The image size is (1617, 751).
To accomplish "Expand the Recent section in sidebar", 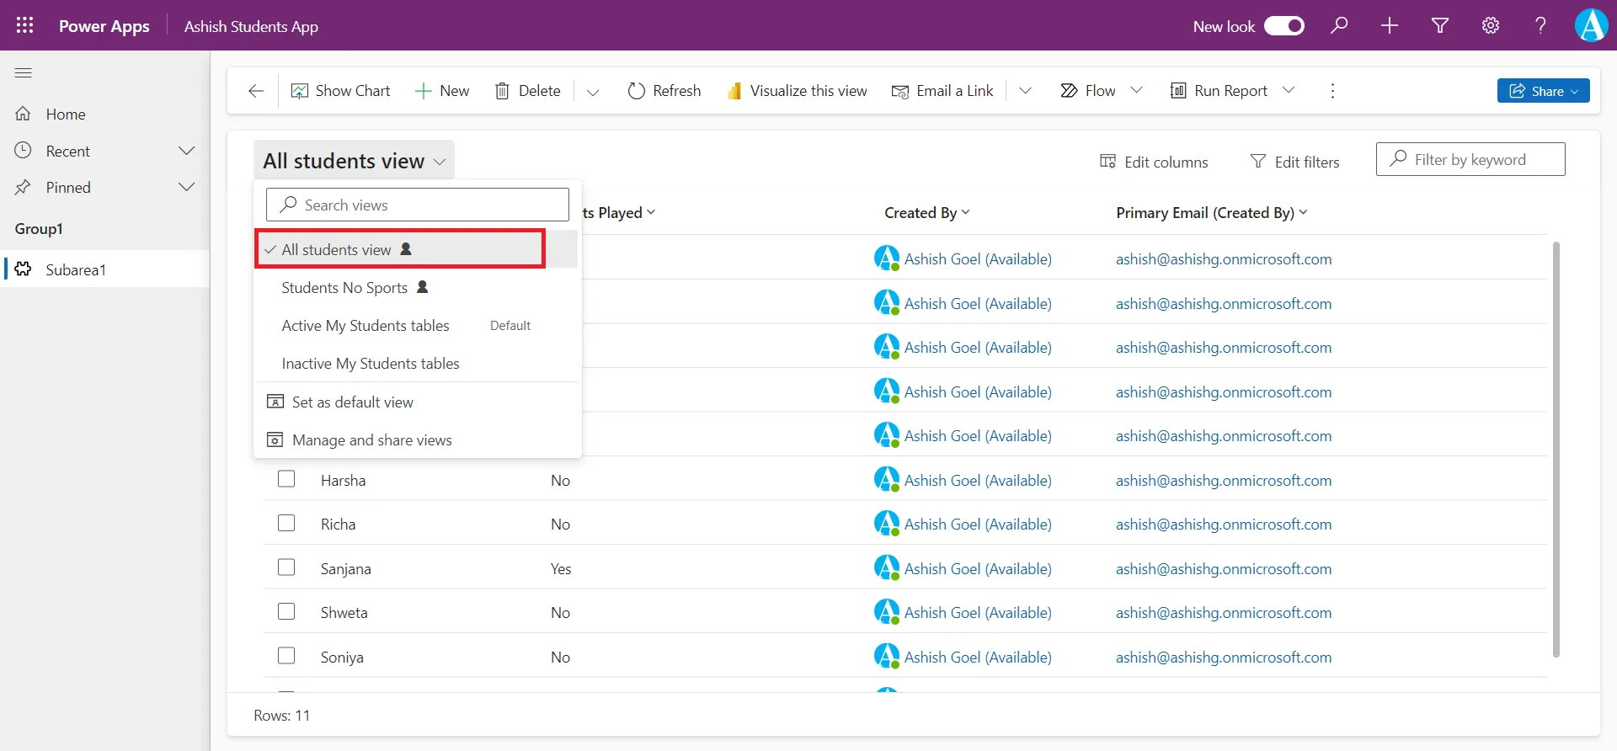I will (x=186, y=151).
